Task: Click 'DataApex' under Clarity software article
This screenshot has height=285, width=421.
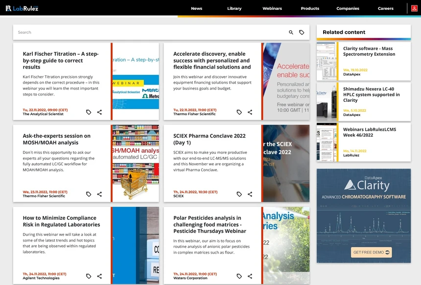Action: pyautogui.click(x=351, y=74)
